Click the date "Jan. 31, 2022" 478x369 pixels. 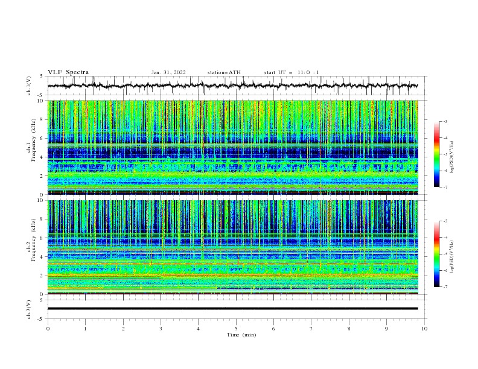(x=168, y=72)
